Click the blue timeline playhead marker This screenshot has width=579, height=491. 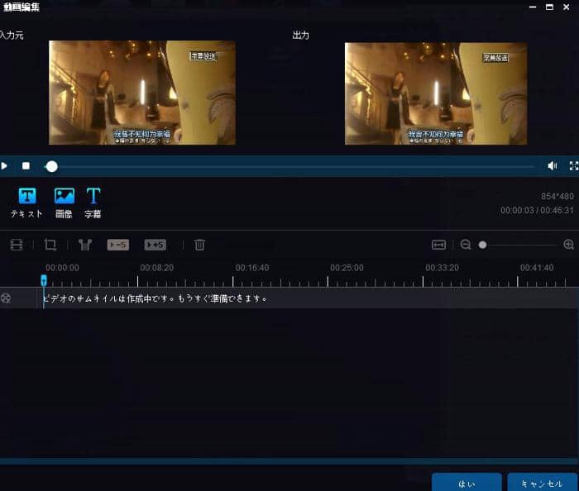[x=44, y=280]
